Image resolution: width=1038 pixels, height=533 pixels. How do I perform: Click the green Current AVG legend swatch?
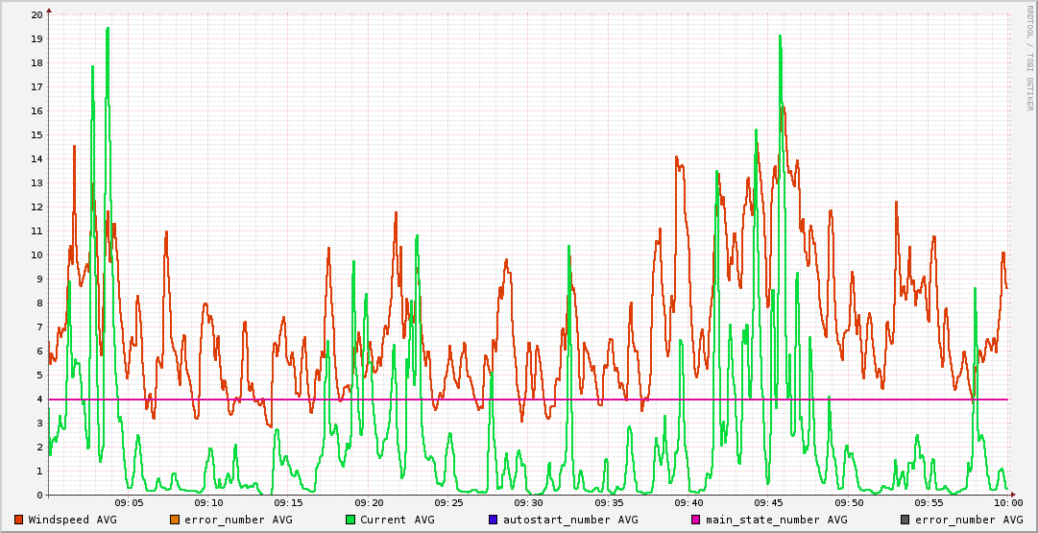tap(350, 520)
